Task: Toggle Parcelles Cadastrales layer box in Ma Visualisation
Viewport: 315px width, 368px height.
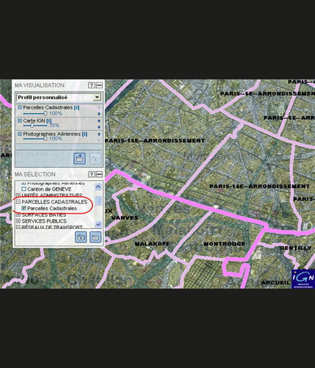Action: point(20,107)
